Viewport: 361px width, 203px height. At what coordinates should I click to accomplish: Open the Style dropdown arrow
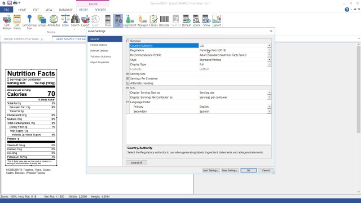point(269,60)
